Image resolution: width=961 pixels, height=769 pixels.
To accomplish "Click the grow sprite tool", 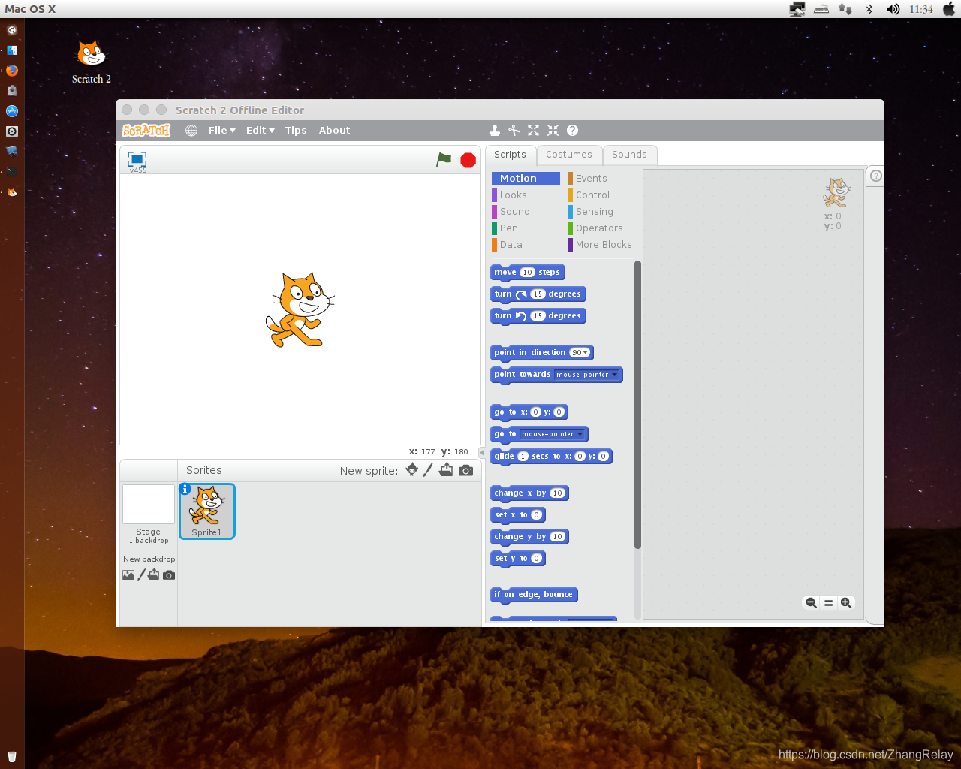I will pyautogui.click(x=533, y=130).
